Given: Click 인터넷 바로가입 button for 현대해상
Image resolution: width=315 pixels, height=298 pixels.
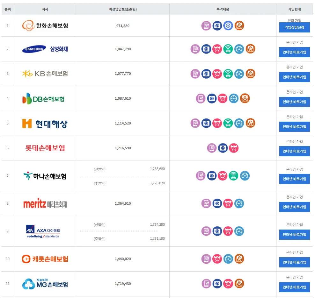Looking at the screenshot, I should click(x=294, y=127).
